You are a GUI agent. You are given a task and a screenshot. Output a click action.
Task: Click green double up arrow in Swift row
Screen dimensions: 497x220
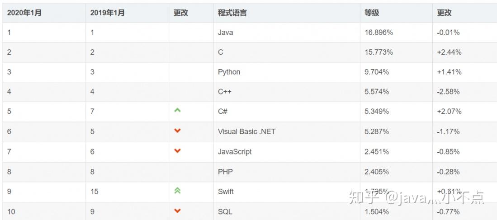point(177,191)
